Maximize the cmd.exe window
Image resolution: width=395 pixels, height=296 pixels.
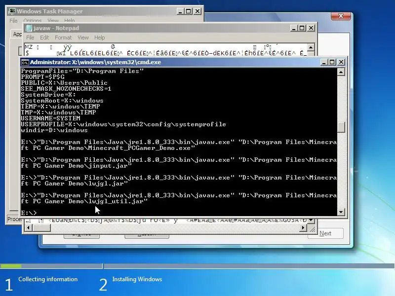tap(332, 62)
